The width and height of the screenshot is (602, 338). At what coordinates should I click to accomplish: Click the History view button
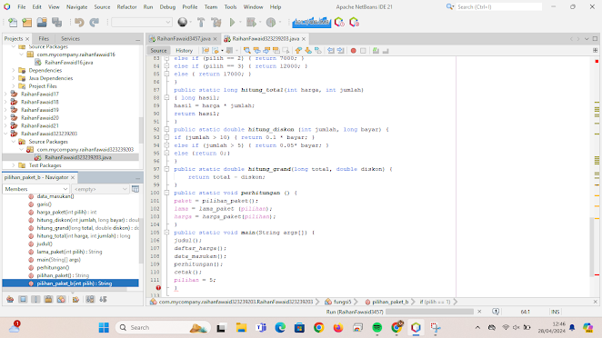[x=184, y=51]
